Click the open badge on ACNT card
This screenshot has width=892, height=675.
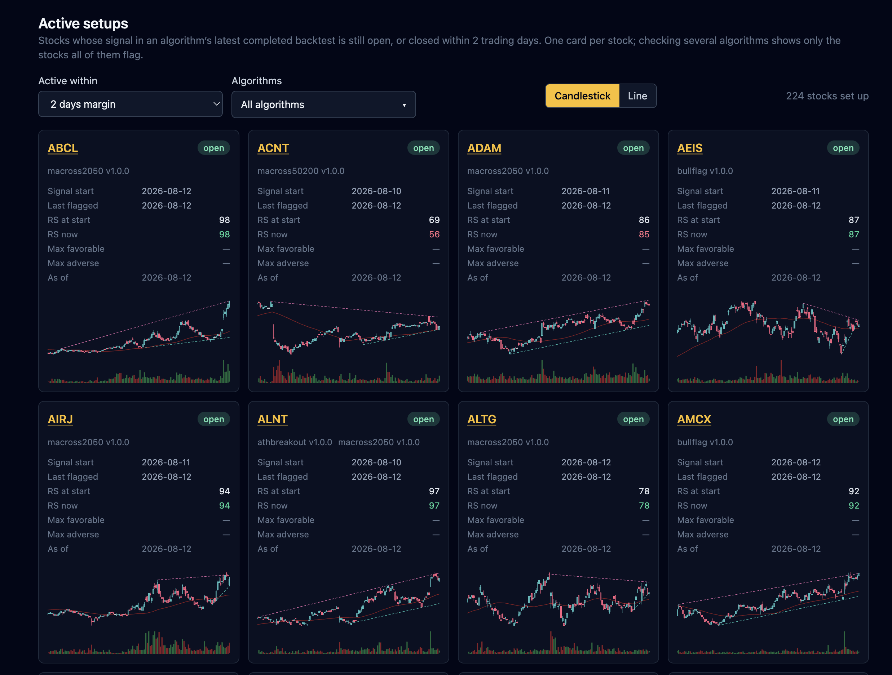423,148
